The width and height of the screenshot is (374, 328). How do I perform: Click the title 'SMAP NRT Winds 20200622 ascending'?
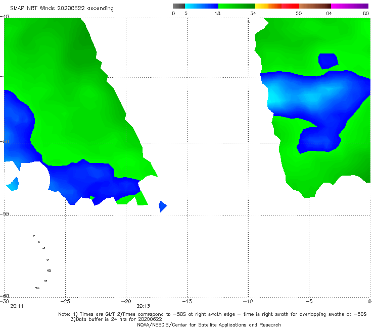pyautogui.click(x=62, y=8)
